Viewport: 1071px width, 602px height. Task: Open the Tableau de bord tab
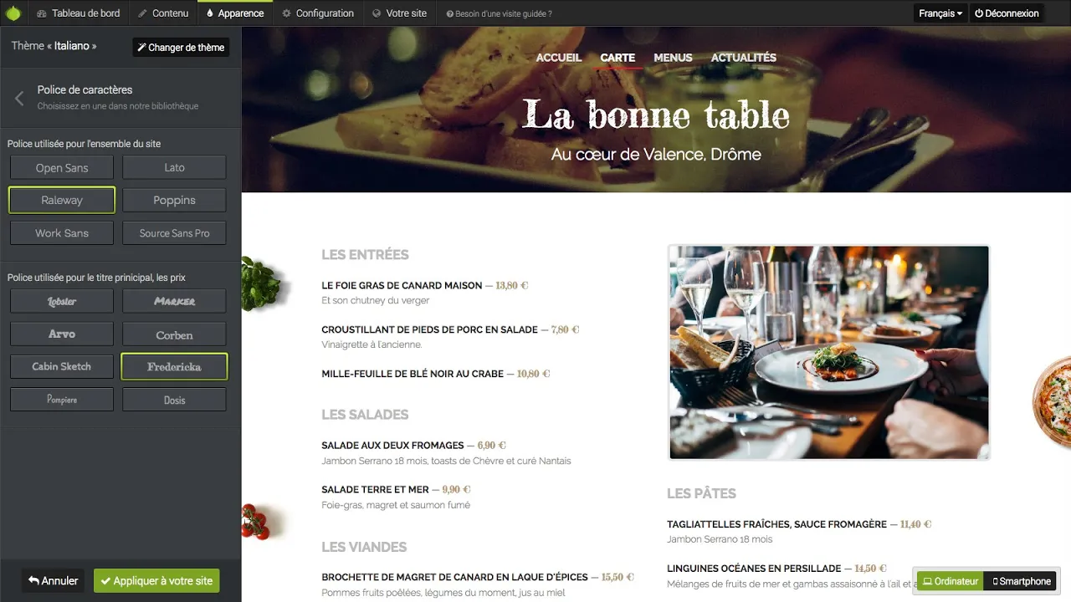[79, 13]
